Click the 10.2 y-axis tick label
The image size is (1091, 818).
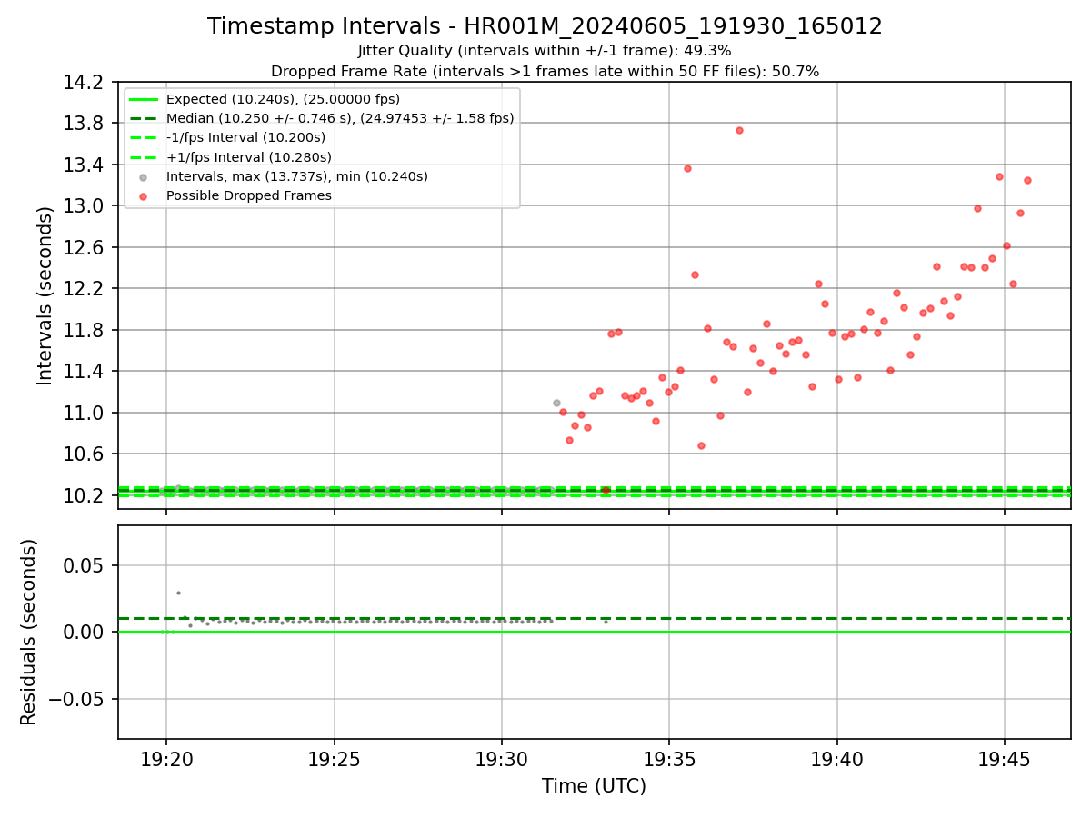point(85,495)
